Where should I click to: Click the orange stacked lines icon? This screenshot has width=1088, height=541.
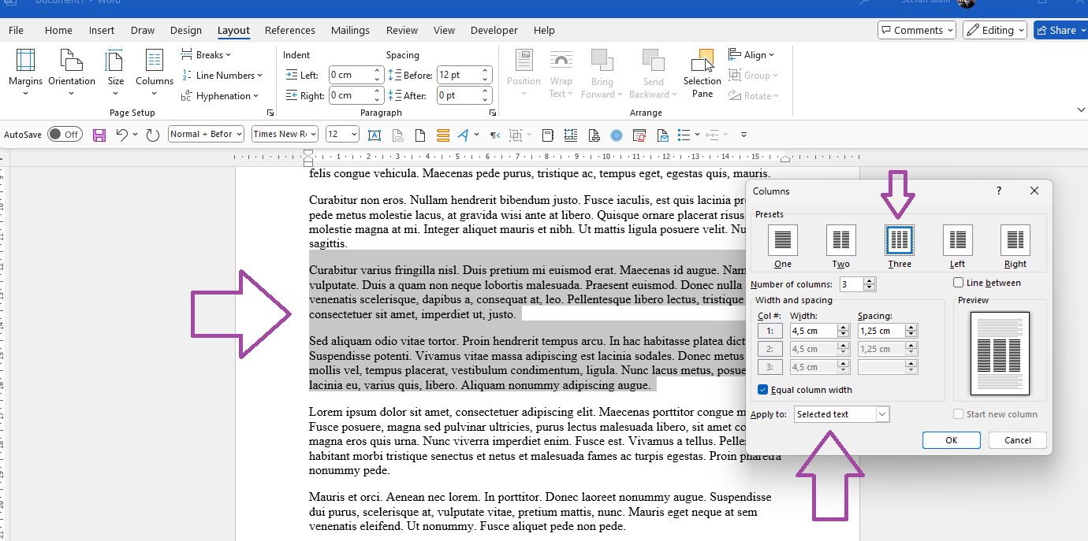[443, 135]
